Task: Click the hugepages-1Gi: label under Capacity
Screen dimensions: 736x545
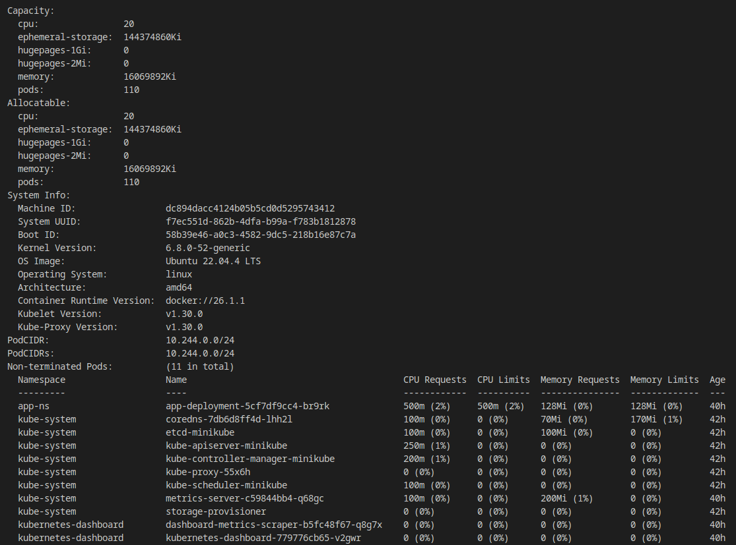Action: 54,50
